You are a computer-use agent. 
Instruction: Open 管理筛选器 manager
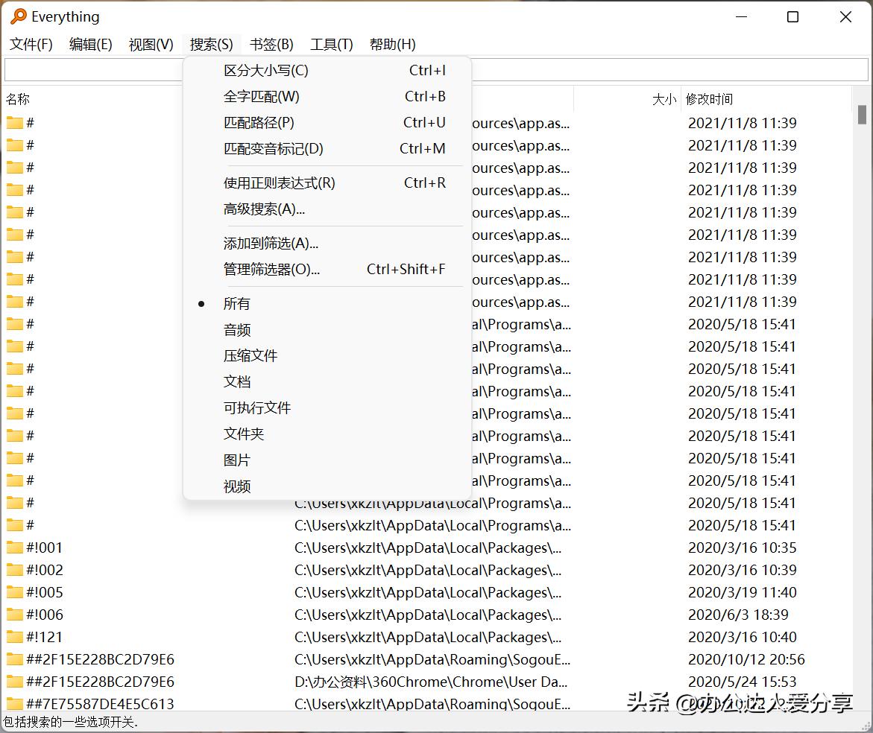(x=271, y=269)
